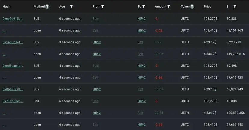This screenshot has width=249, height=130.
Task: Click HIP-2 recipient in 67,669.44$ row
Action: (142, 125)
